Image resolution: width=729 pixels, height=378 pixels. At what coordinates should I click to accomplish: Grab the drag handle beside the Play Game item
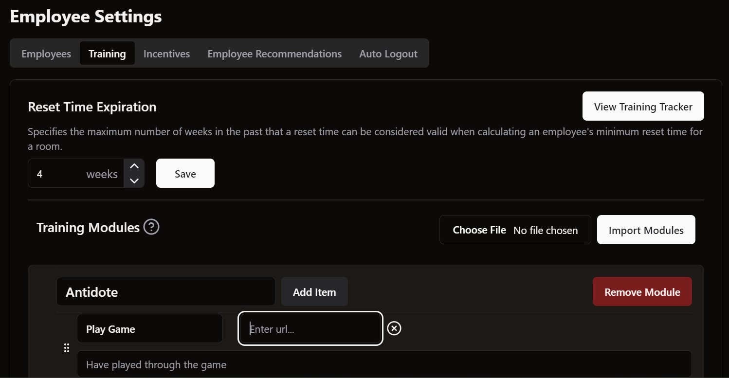point(67,348)
